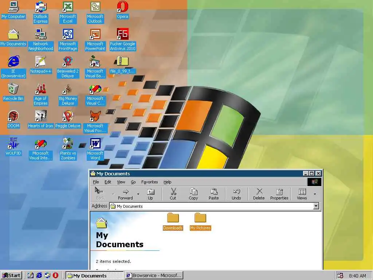The width and height of the screenshot is (373, 280).
Task: Select the Big Money Deluxe shortcut
Action: (x=68, y=94)
